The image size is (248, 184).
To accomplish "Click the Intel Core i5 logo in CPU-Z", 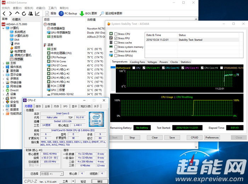I will 96,119.
